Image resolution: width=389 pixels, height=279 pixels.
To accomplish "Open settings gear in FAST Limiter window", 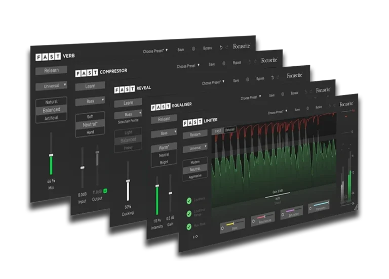I will 307,108.
